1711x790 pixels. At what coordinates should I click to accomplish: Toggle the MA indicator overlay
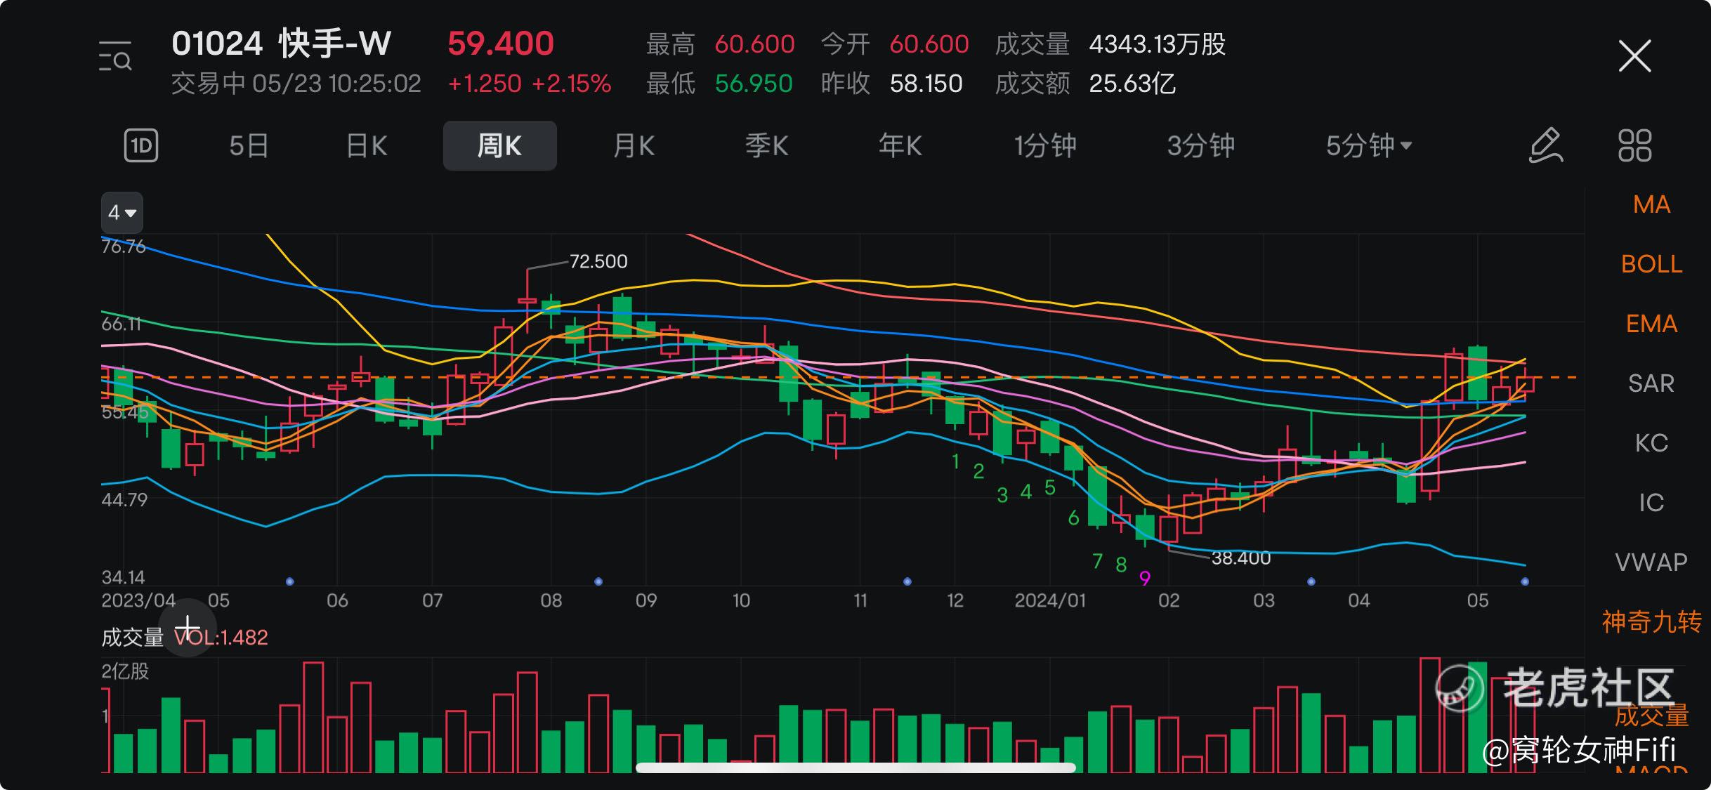(x=1651, y=205)
